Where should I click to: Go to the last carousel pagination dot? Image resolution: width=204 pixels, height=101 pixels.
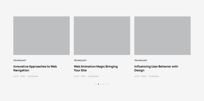pos(108,84)
